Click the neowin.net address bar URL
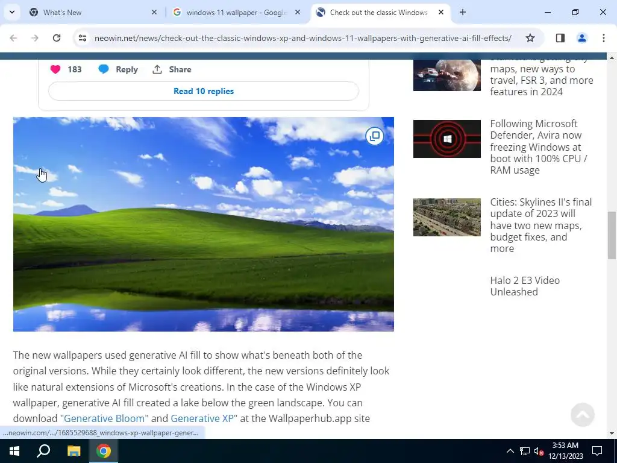617x463 pixels. coord(302,38)
